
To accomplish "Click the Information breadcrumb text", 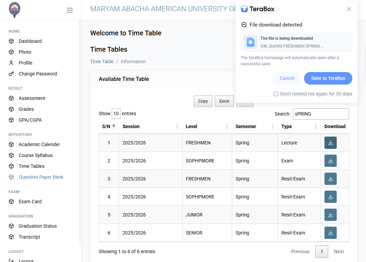I will coord(133,62).
